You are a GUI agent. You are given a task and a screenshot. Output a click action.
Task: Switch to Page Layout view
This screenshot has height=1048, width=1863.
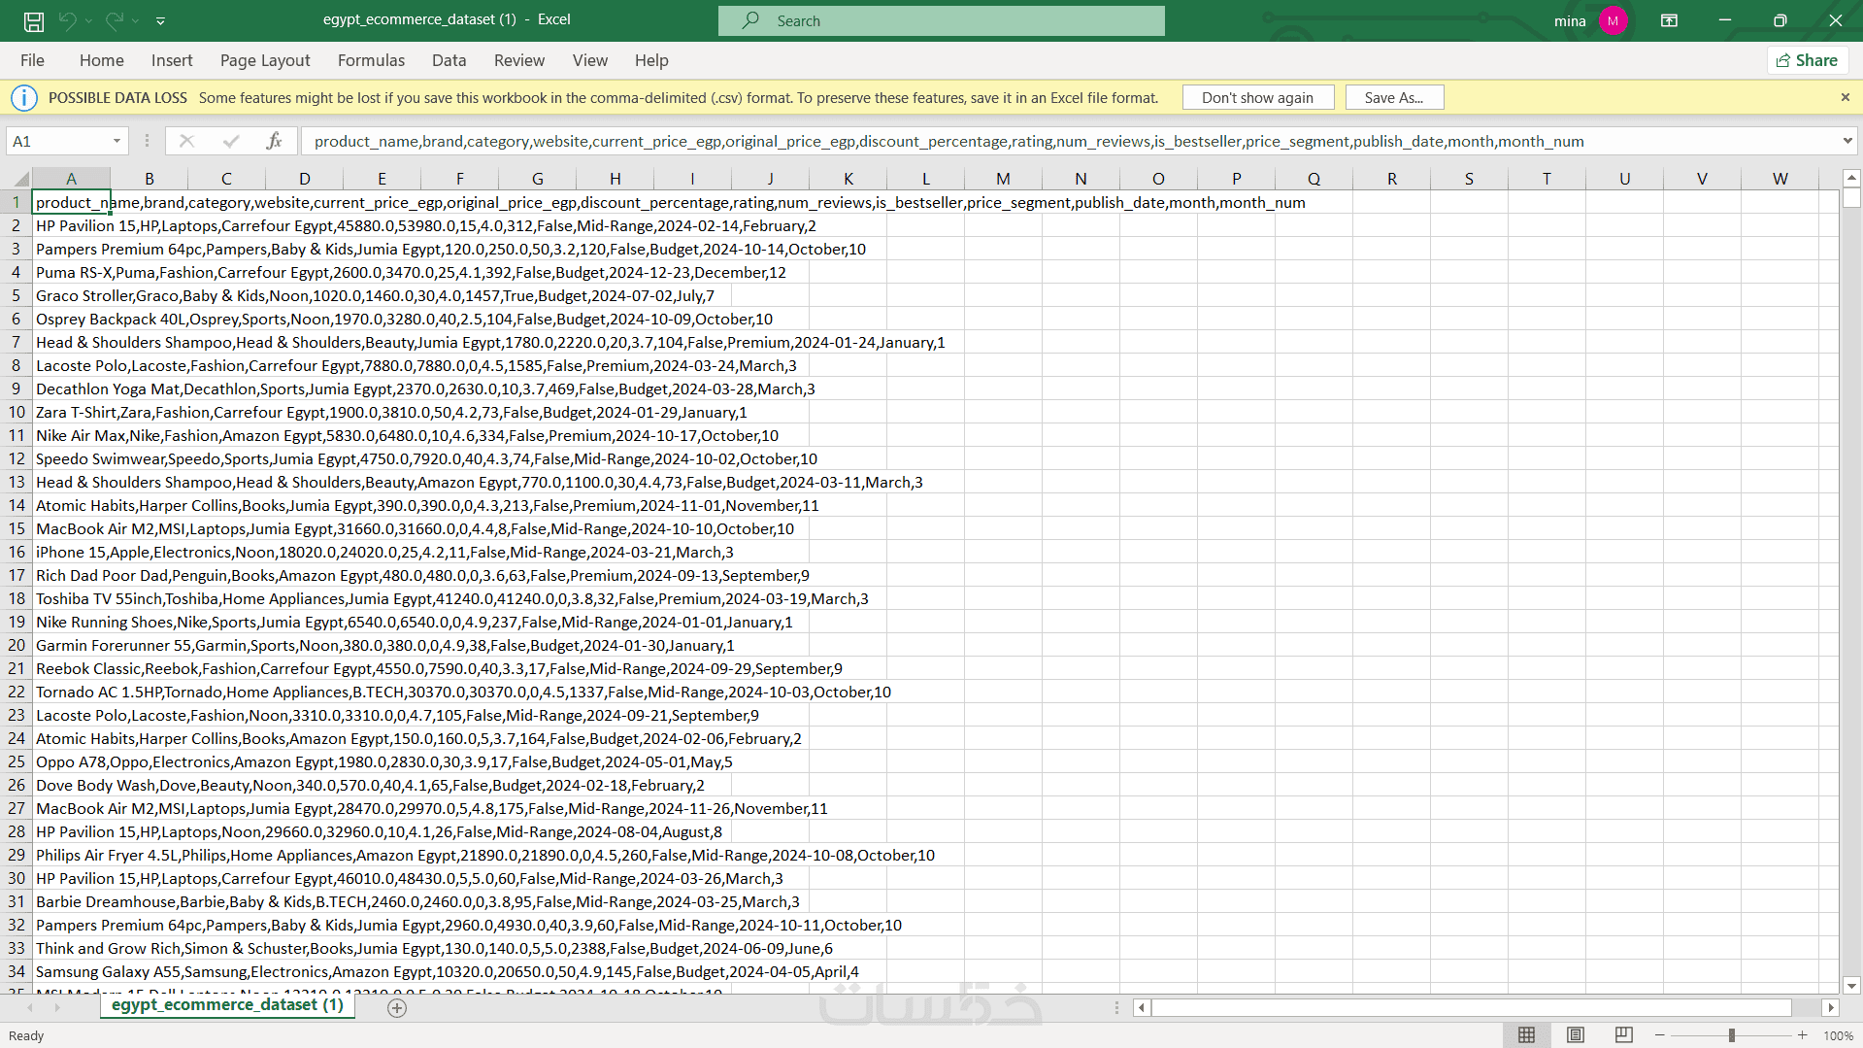tap(1575, 1035)
